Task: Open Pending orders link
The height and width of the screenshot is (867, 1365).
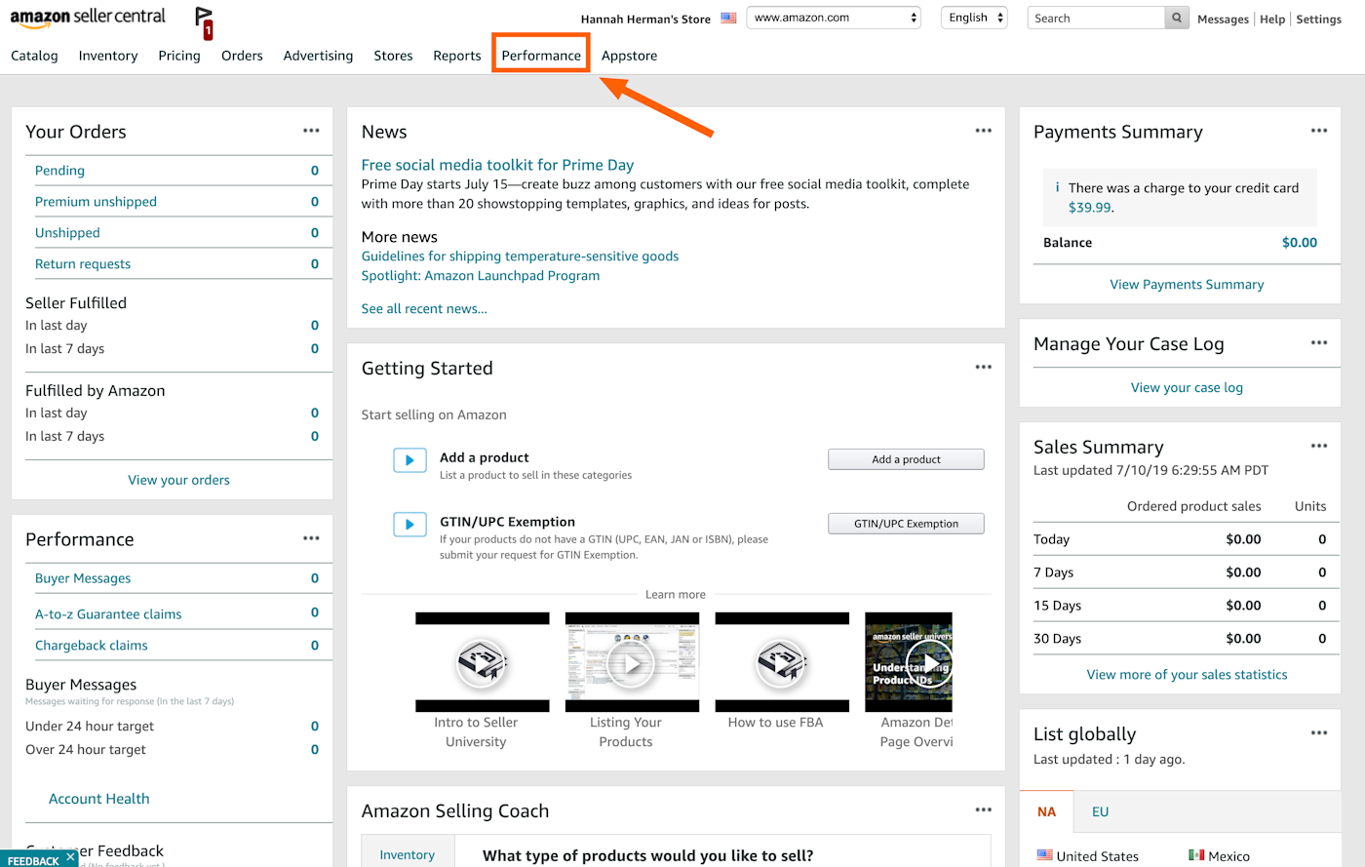Action: 59,171
